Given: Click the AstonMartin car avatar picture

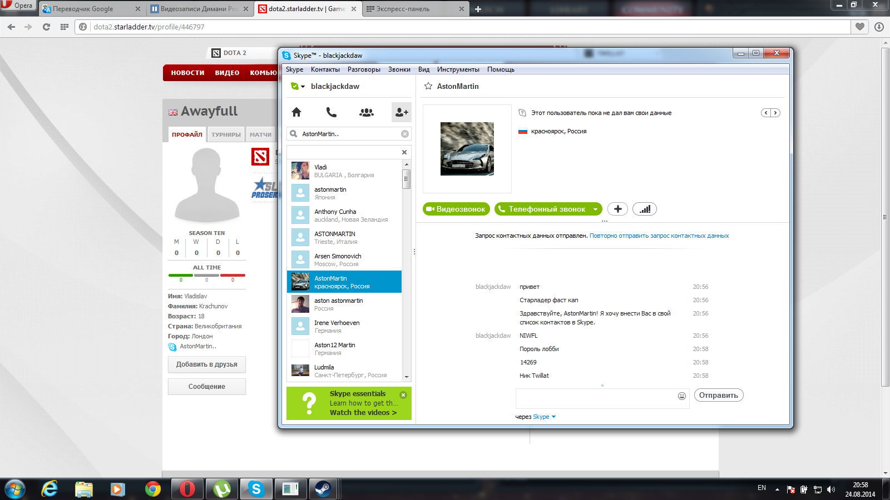Looking at the screenshot, I should 467,149.
